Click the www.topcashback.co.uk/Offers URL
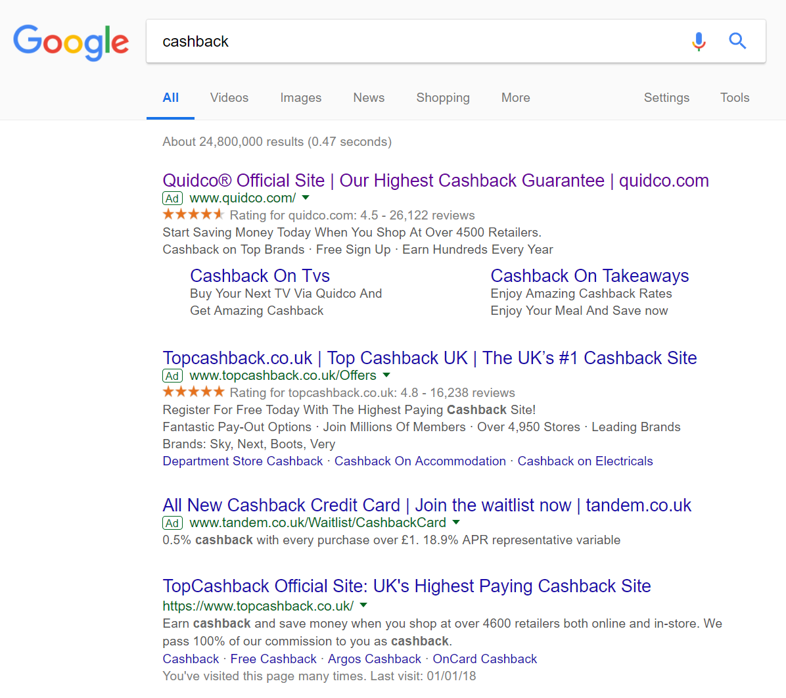The height and width of the screenshot is (698, 786). [x=283, y=375]
